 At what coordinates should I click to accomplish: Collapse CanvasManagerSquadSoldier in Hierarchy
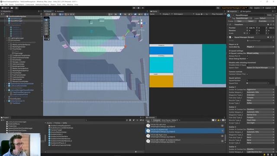[7, 90]
